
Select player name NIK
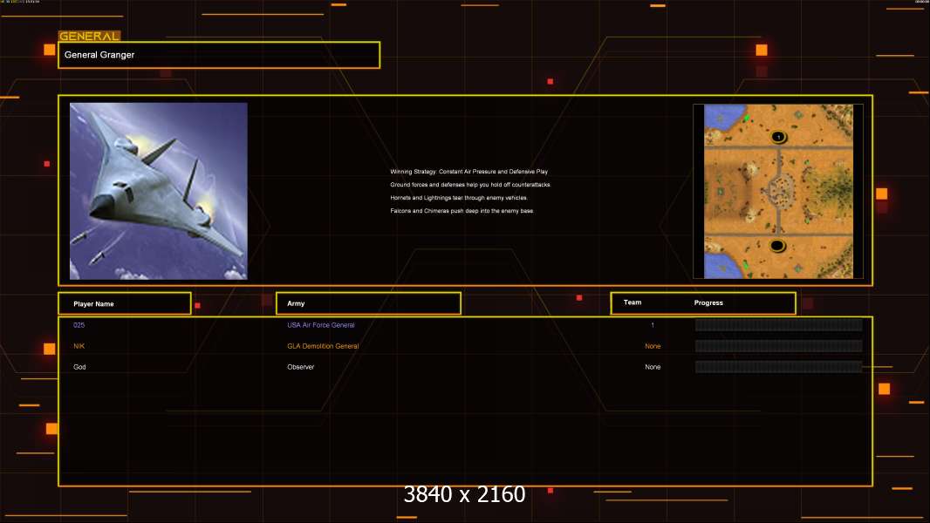coord(79,346)
